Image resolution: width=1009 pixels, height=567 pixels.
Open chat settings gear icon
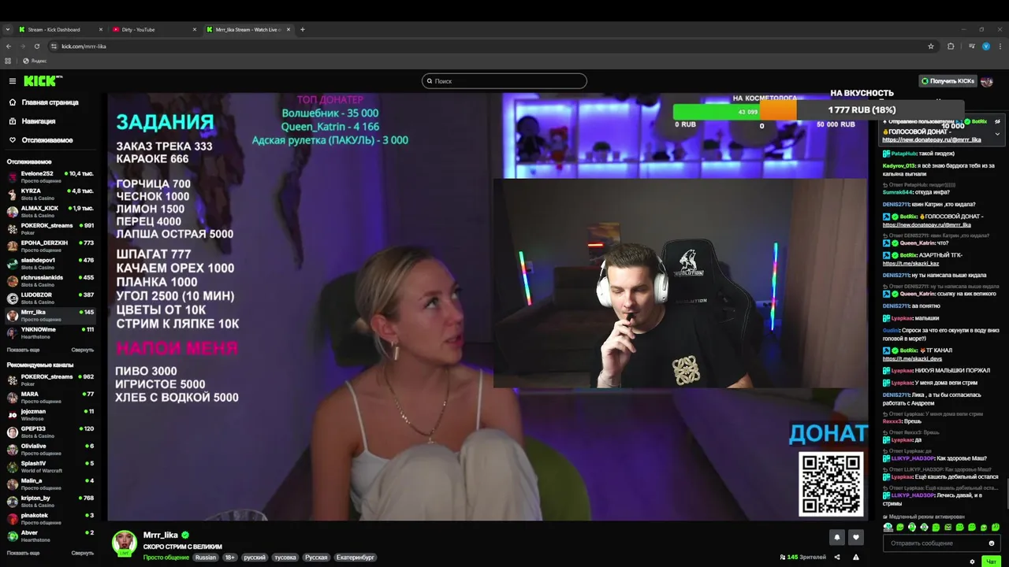click(x=973, y=561)
